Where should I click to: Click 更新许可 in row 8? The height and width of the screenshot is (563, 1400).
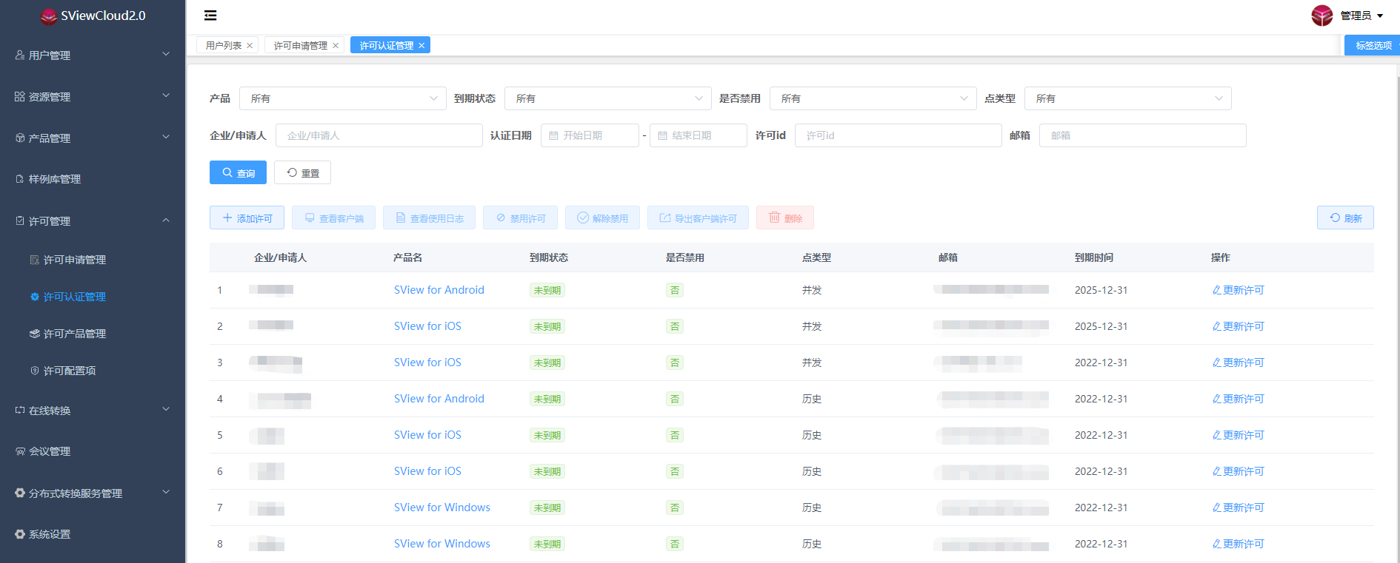(x=1238, y=544)
